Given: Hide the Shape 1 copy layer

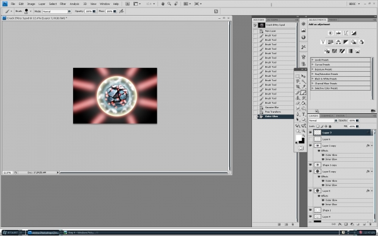Looking at the screenshot, I should [310, 165].
